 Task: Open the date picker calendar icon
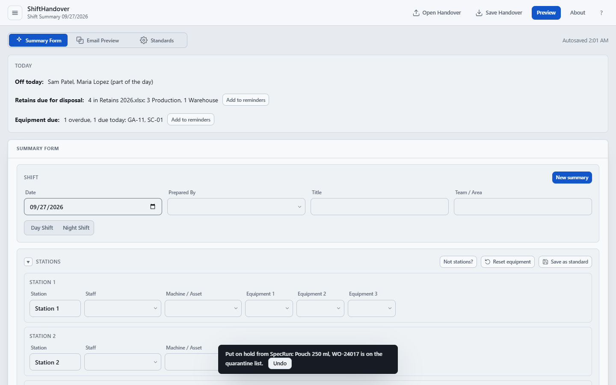point(153,207)
